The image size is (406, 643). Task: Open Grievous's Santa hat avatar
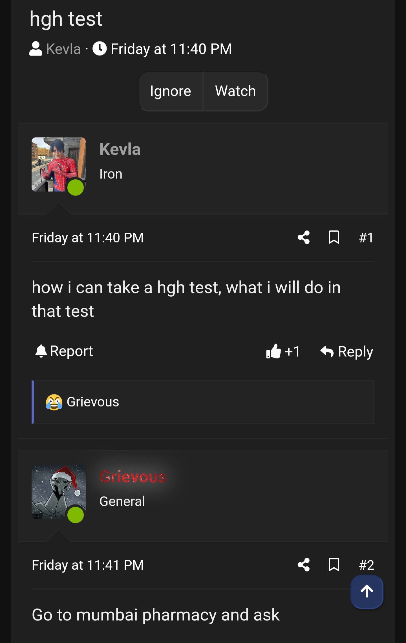point(58,492)
